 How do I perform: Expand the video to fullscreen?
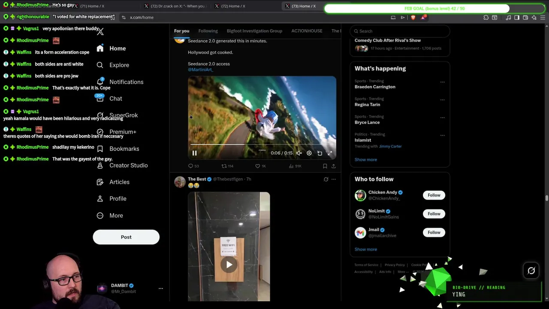tap(330, 153)
